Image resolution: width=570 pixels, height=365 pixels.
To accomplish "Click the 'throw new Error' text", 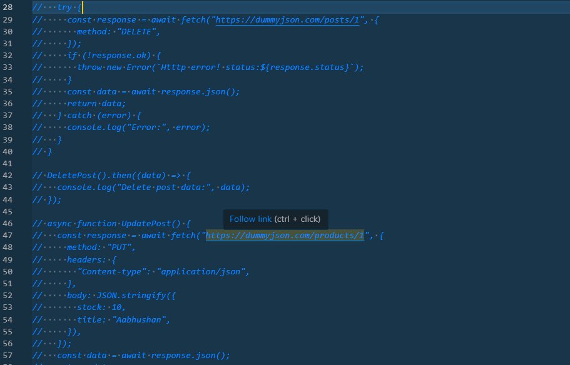I will click(113, 67).
